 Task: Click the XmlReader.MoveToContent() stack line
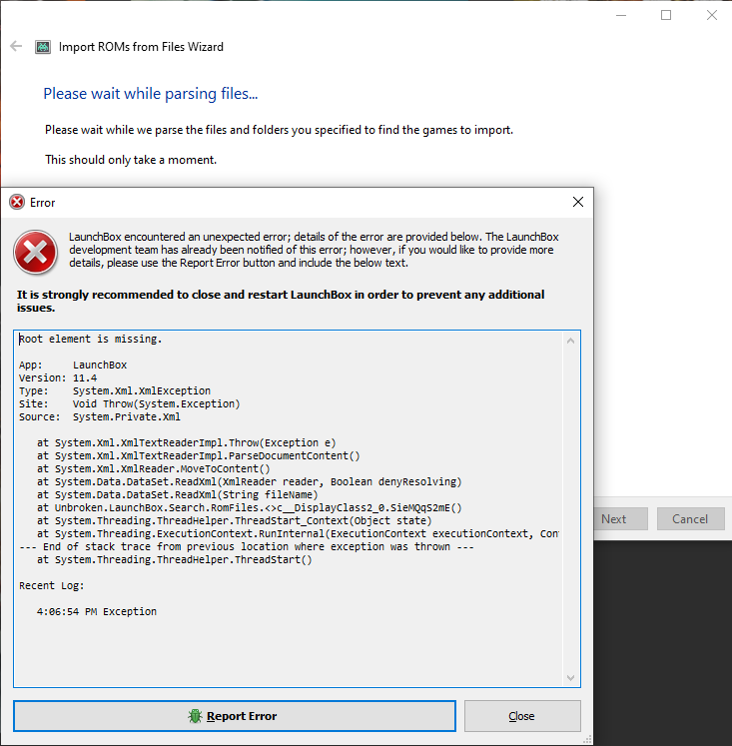tap(154, 468)
